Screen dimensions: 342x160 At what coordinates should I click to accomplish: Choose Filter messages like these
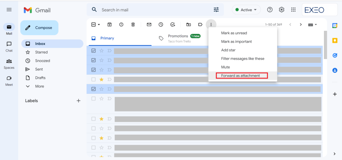pyautogui.click(x=243, y=59)
